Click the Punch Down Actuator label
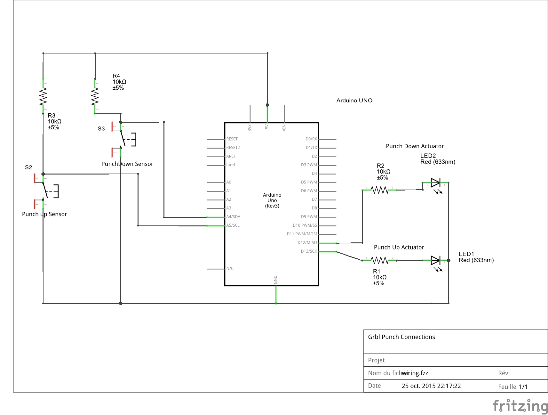The image size is (548, 415). coord(415,146)
